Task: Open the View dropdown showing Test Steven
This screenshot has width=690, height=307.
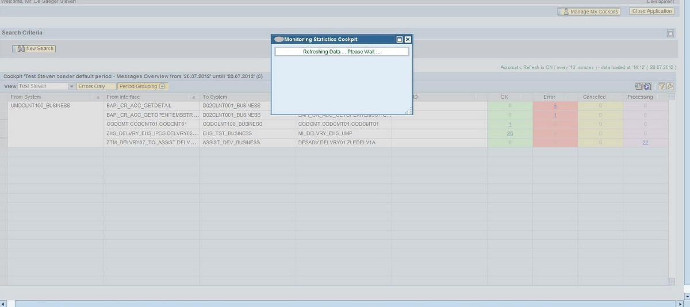Action: click(x=72, y=86)
